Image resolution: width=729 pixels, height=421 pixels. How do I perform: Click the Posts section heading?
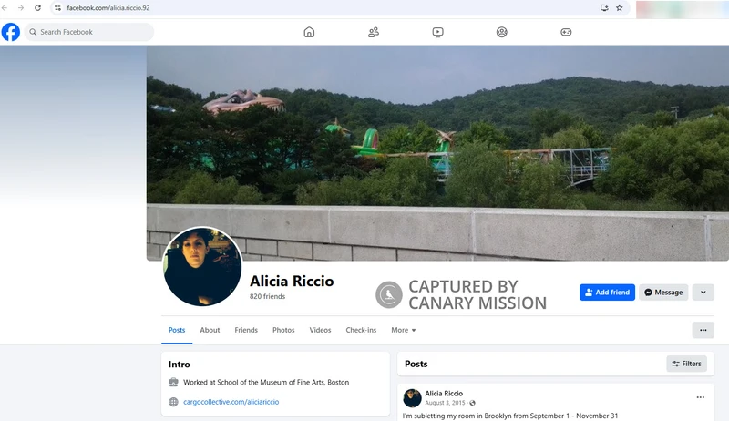[x=416, y=364]
